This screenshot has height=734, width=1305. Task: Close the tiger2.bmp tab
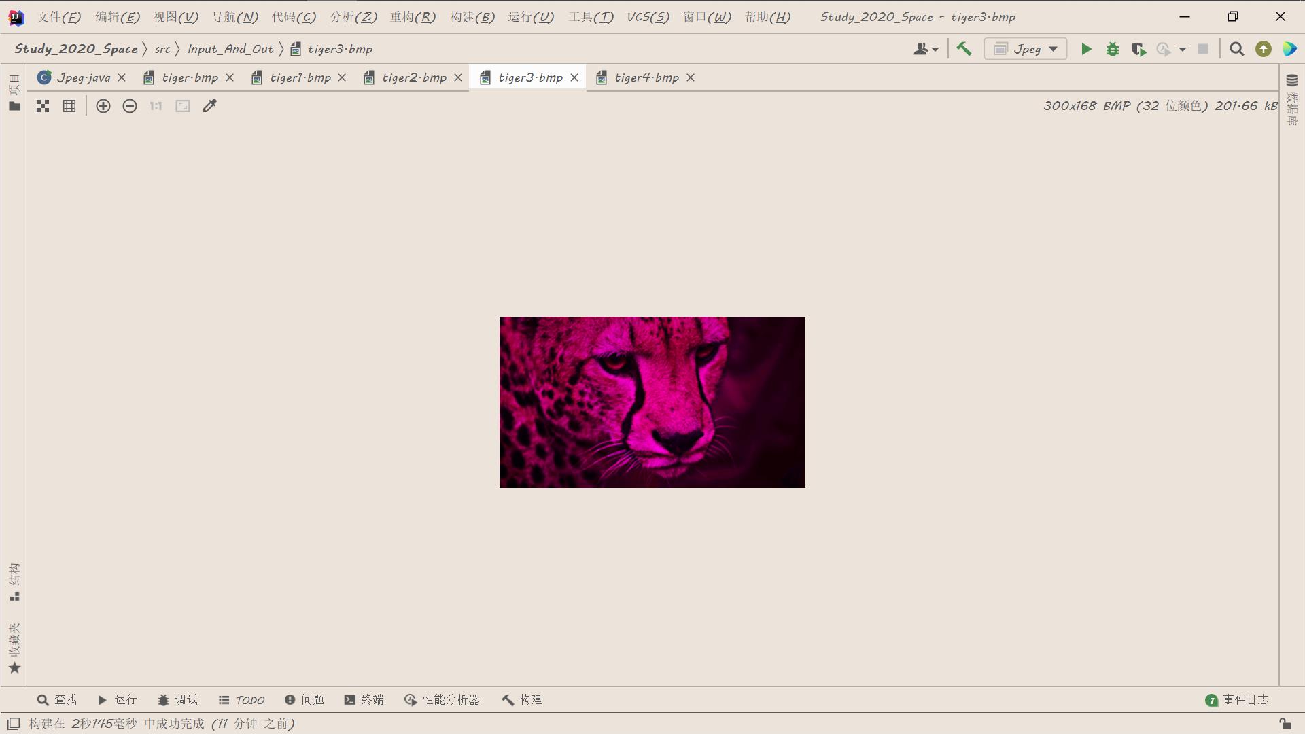click(458, 77)
